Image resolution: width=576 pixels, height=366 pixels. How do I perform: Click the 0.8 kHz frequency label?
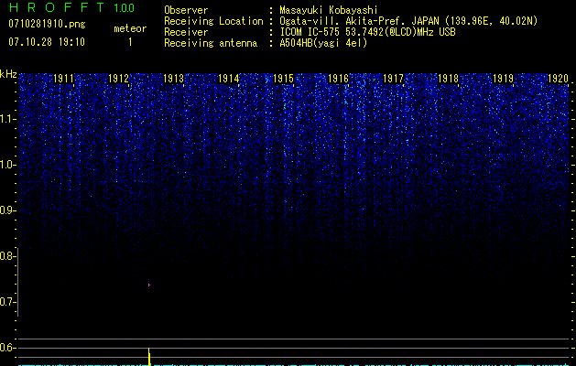tap(7, 256)
